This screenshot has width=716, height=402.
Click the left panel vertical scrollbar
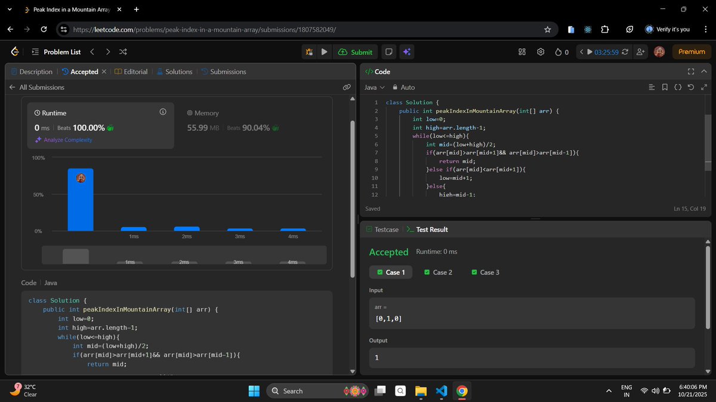[352, 198]
